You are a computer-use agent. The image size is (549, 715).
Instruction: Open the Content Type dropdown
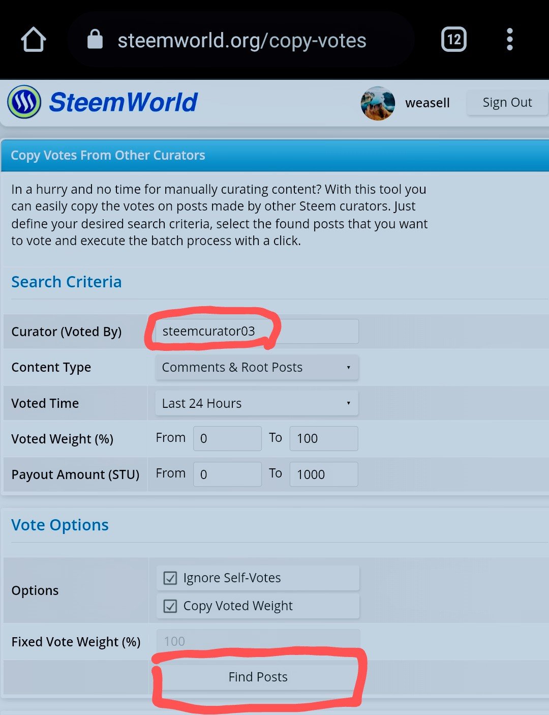tap(257, 367)
